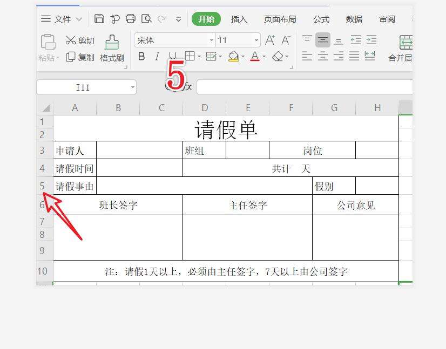446x349 pixels.
Task: Click the justify alignment icon
Action: (354, 56)
